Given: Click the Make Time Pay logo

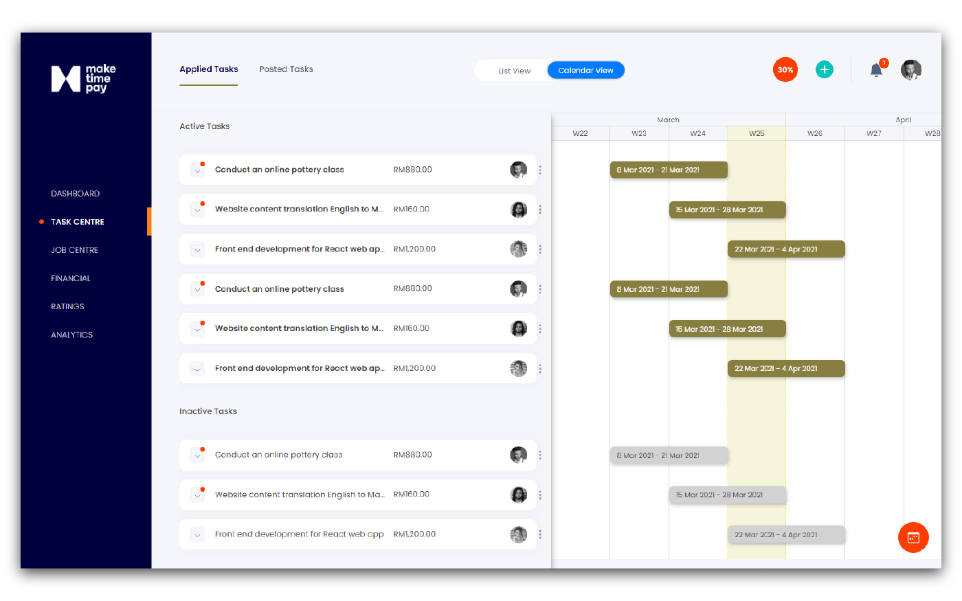Looking at the screenshot, I should pos(83,78).
